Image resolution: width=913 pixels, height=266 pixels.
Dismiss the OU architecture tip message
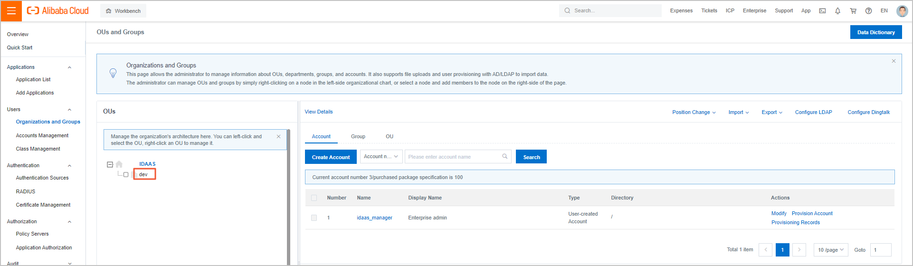click(278, 136)
